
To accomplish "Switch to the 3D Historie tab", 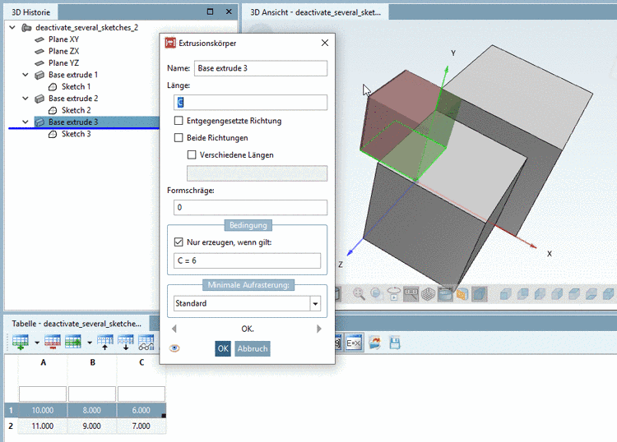I will (x=30, y=12).
